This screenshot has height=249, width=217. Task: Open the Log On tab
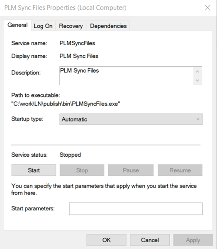click(x=43, y=26)
